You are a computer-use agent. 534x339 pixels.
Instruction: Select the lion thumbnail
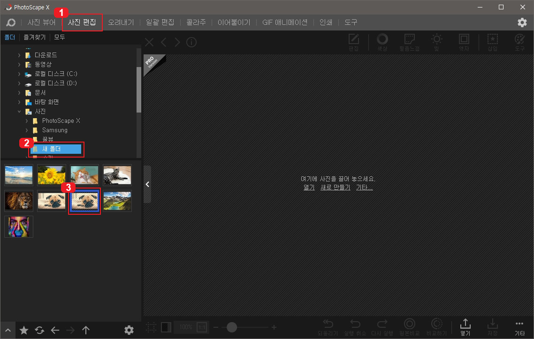19,201
